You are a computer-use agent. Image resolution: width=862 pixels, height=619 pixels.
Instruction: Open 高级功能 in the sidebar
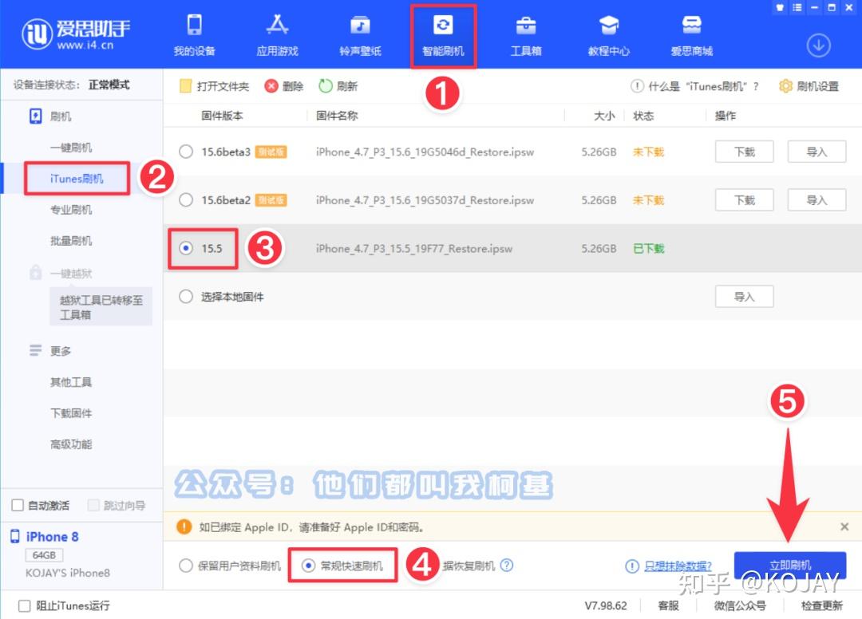pos(71,444)
